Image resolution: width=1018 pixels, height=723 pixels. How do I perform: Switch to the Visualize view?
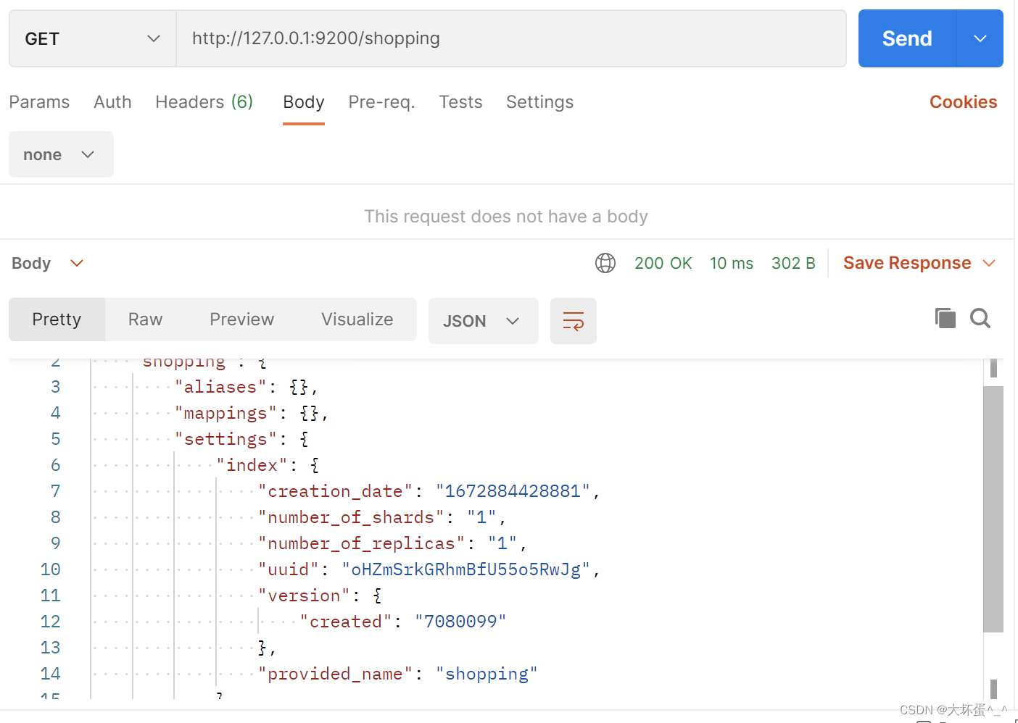[x=357, y=319]
